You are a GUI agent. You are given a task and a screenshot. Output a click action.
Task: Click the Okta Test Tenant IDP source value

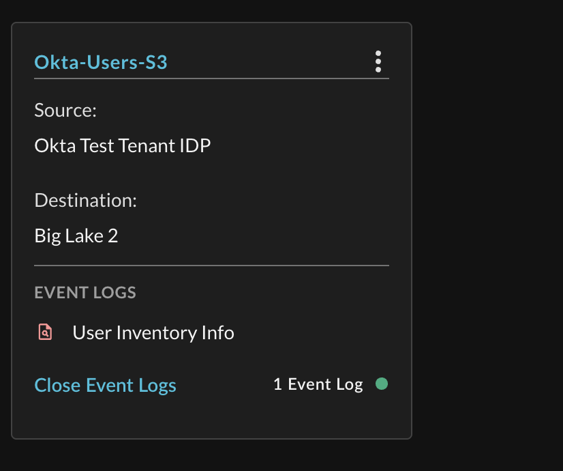tap(123, 145)
